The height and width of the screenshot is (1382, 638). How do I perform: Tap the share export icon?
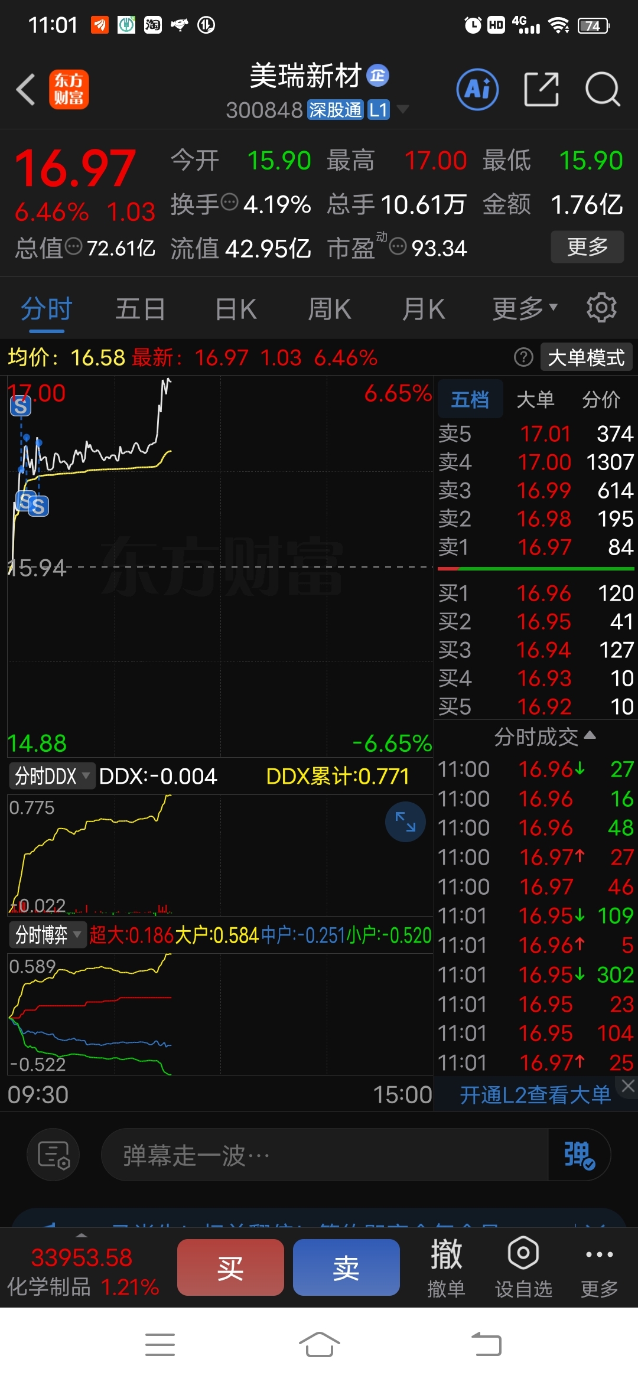point(541,90)
